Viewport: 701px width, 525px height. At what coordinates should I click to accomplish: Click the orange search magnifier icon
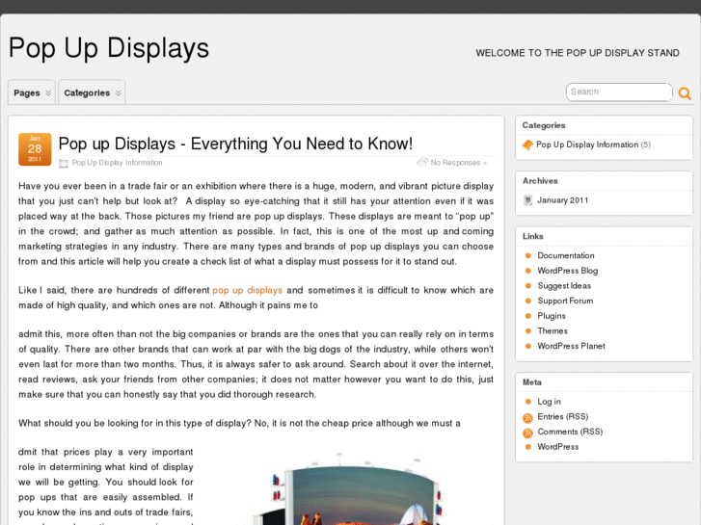[x=685, y=92]
